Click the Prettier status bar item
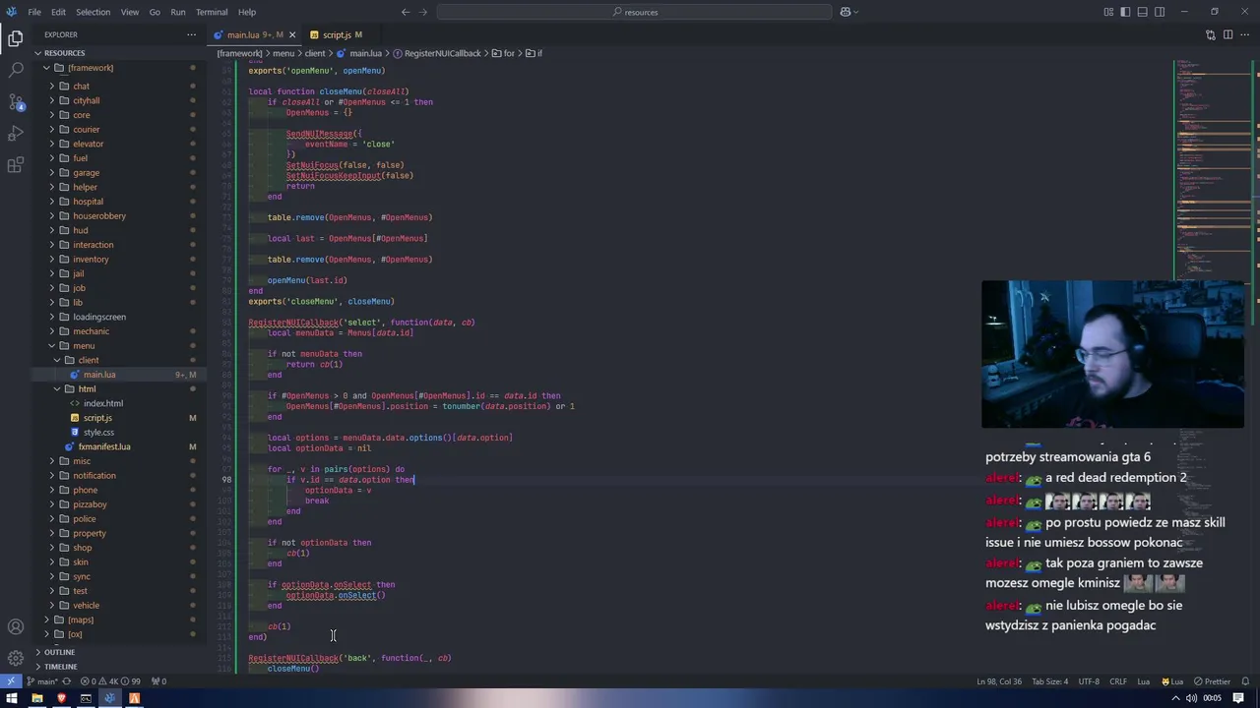 click(1212, 681)
